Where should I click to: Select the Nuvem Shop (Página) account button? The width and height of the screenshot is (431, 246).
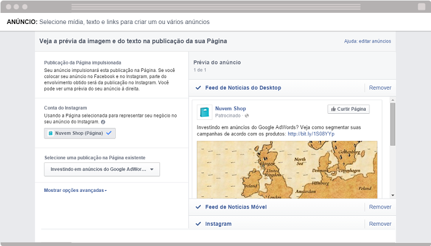(79, 133)
